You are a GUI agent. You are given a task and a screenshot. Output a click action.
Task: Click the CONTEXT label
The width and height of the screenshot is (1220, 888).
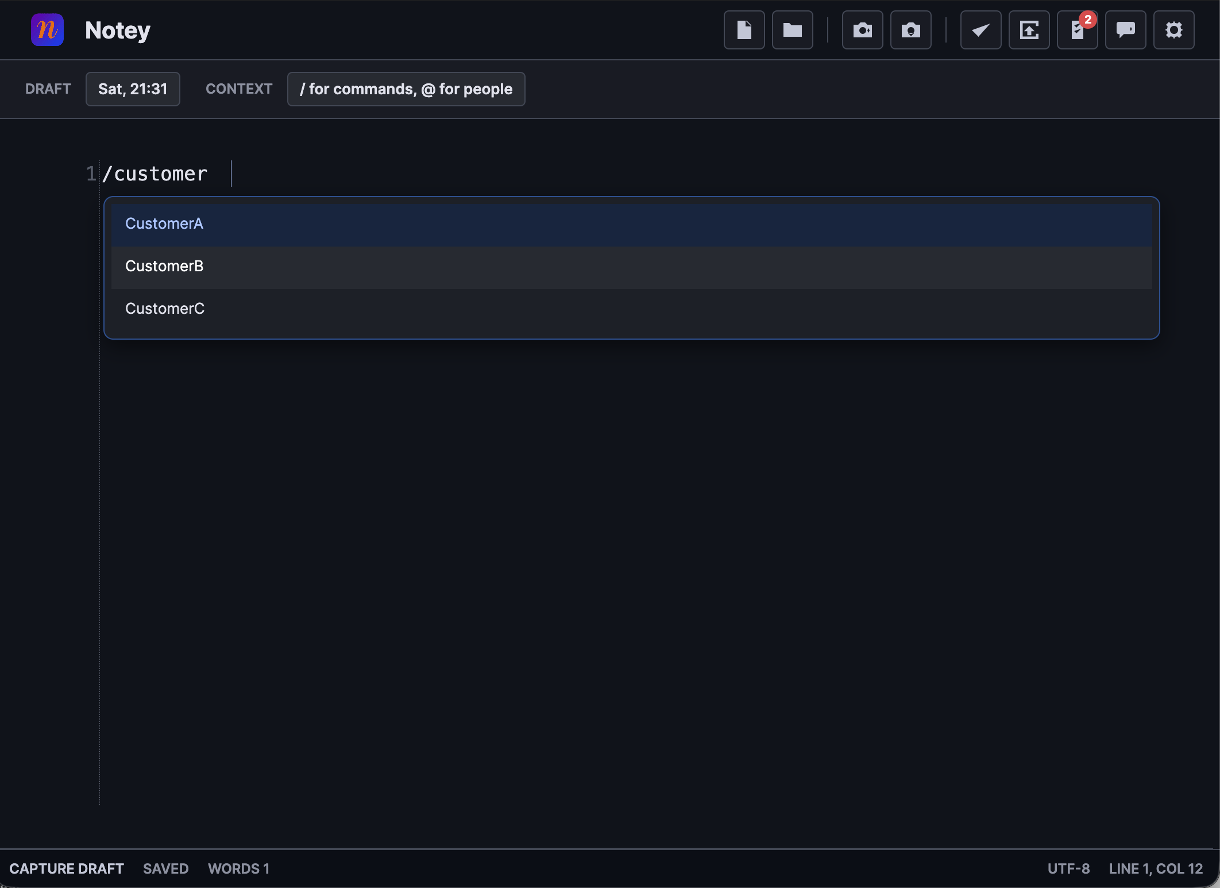pyautogui.click(x=239, y=89)
